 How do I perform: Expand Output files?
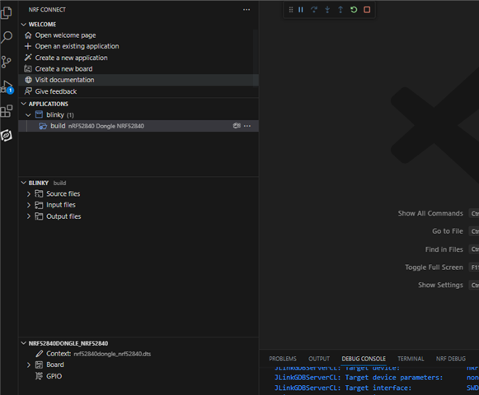point(28,216)
